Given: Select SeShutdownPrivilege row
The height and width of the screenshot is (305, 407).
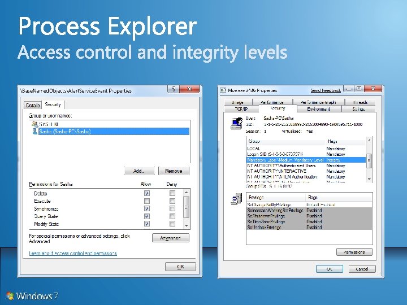Looking at the screenshot, I should click(309, 216).
